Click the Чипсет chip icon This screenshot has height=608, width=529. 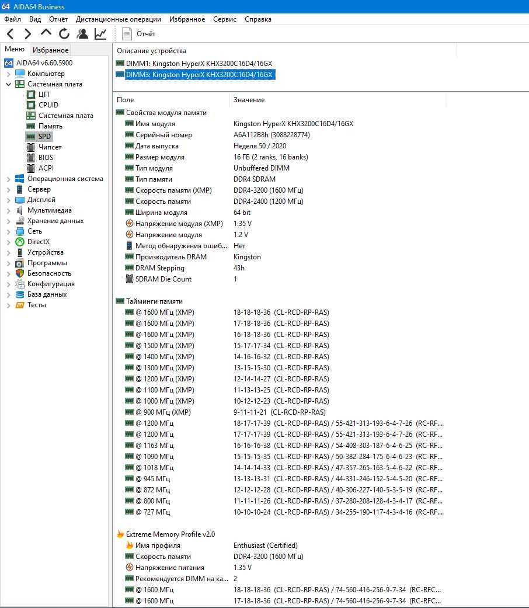[31, 147]
